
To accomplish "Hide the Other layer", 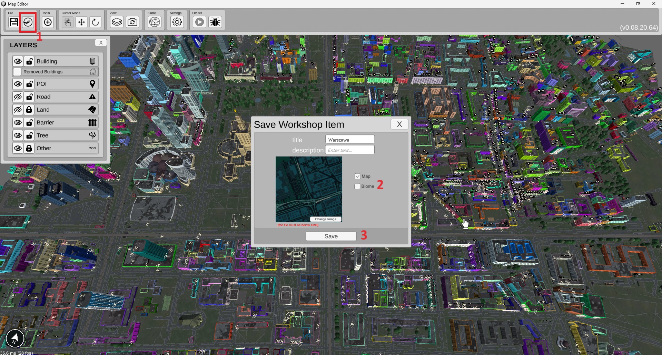I will click(18, 148).
